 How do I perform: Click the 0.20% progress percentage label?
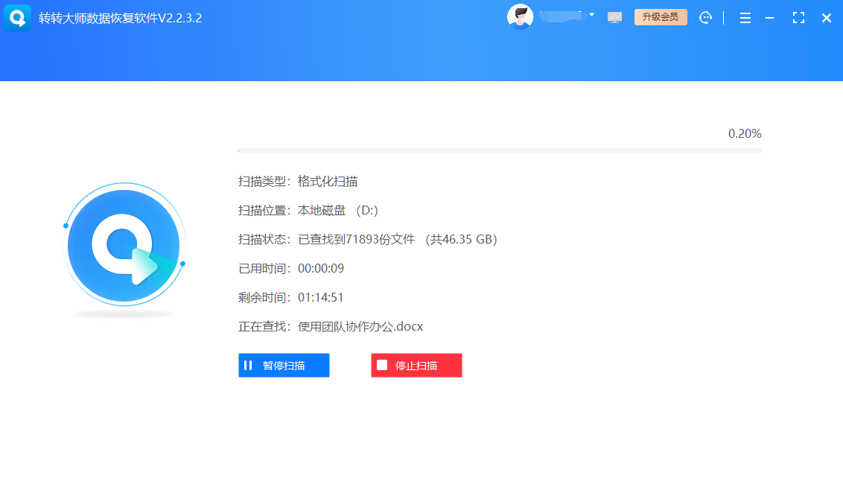coord(744,133)
